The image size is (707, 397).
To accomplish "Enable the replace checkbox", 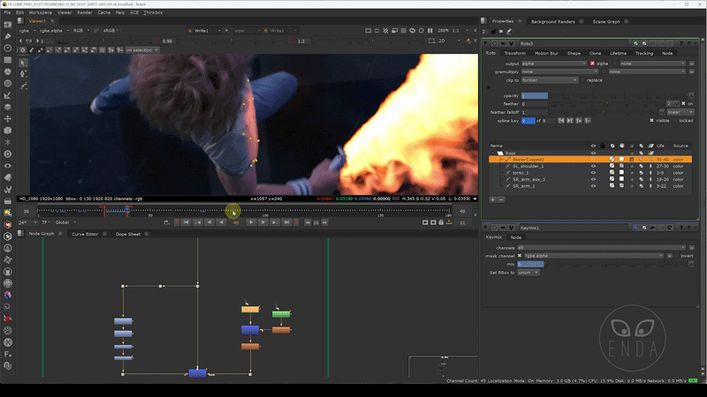I will tap(583, 80).
